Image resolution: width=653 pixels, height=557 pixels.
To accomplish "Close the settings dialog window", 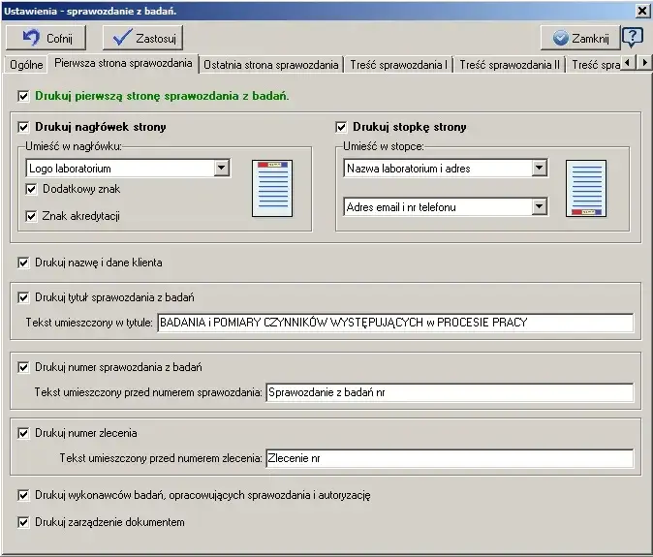I will (x=641, y=10).
